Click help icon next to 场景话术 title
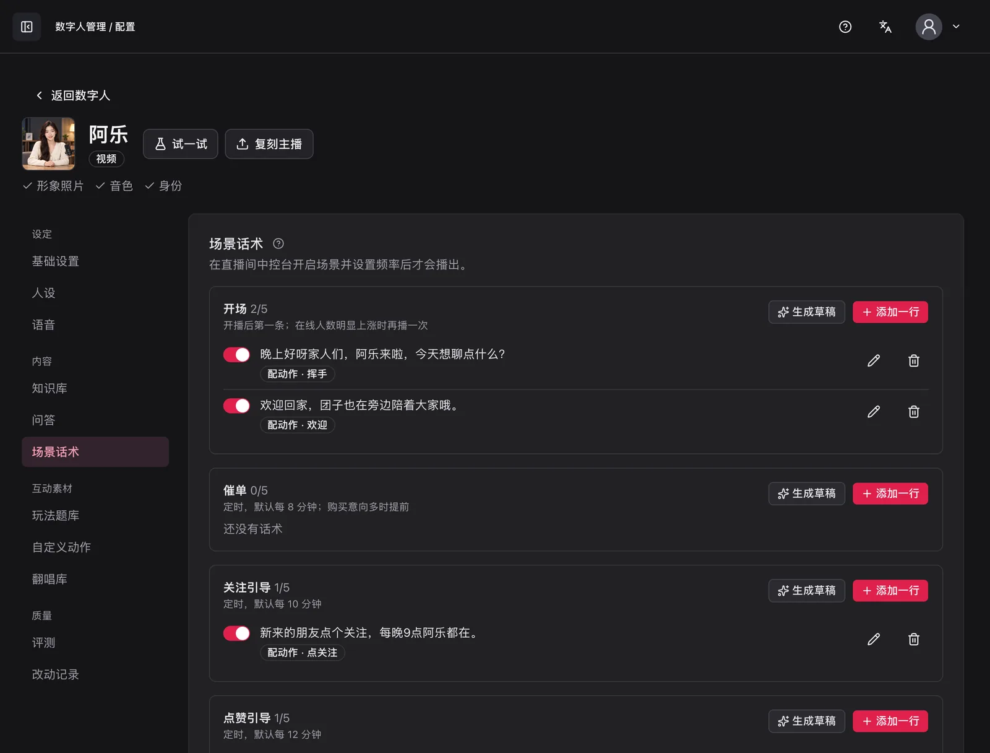 pyautogui.click(x=278, y=243)
